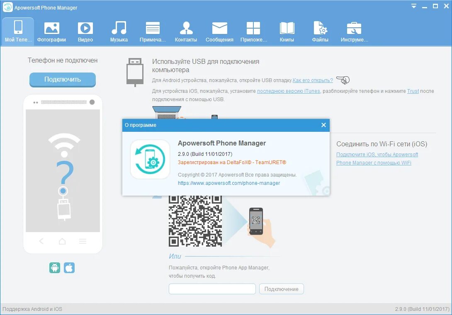Click the Apple iOS platform icon
Image resolution: width=452 pixels, height=315 pixels.
click(69, 268)
